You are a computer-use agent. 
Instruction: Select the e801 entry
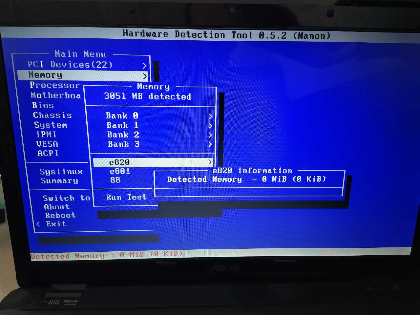click(120, 171)
